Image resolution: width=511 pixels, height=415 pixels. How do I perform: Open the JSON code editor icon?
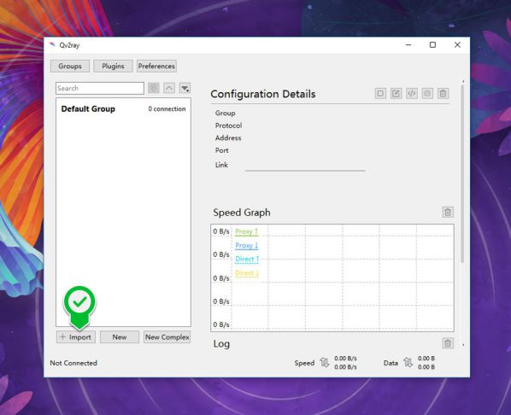[412, 94]
